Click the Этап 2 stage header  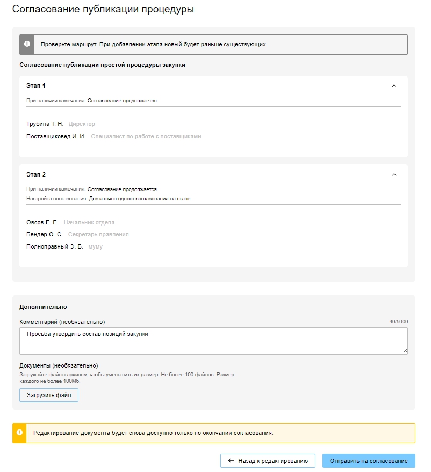36,175
